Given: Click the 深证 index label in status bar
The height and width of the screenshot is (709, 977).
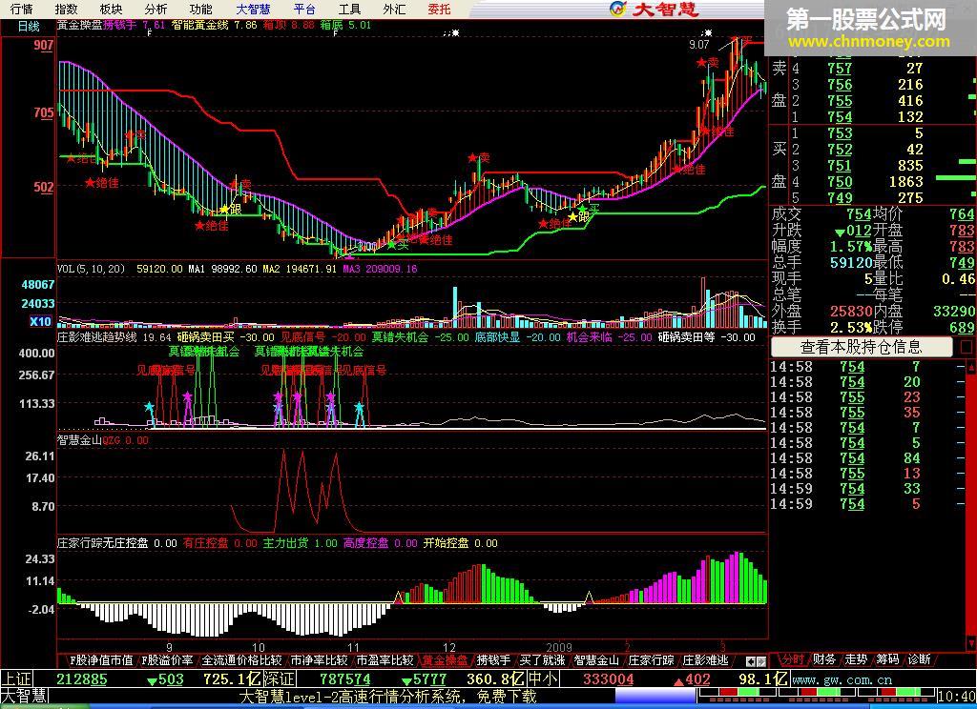Looking at the screenshot, I should pos(280,679).
